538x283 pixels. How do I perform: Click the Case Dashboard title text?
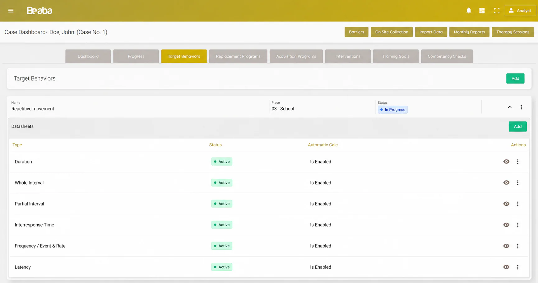tap(56, 32)
